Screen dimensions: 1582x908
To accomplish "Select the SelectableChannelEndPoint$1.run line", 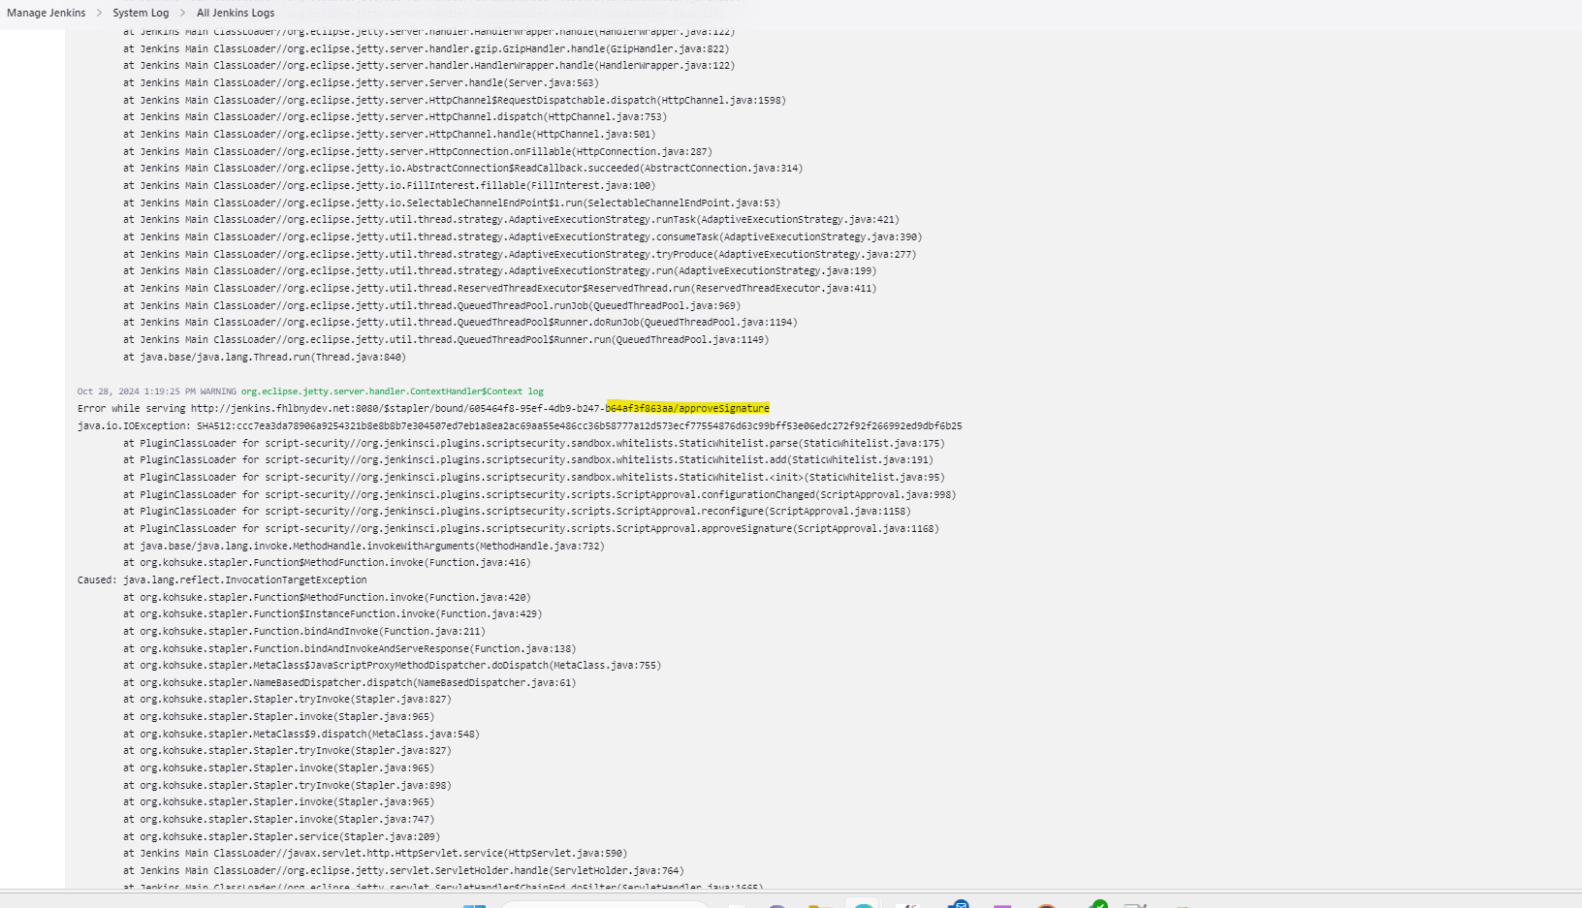I will click(451, 203).
